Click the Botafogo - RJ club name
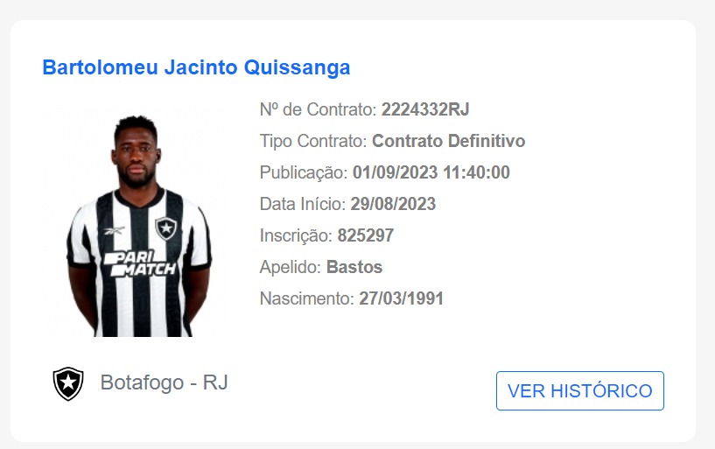 coord(164,382)
